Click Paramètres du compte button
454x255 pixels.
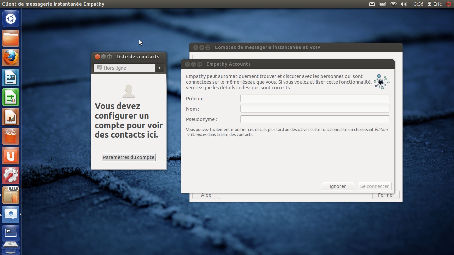(x=129, y=157)
